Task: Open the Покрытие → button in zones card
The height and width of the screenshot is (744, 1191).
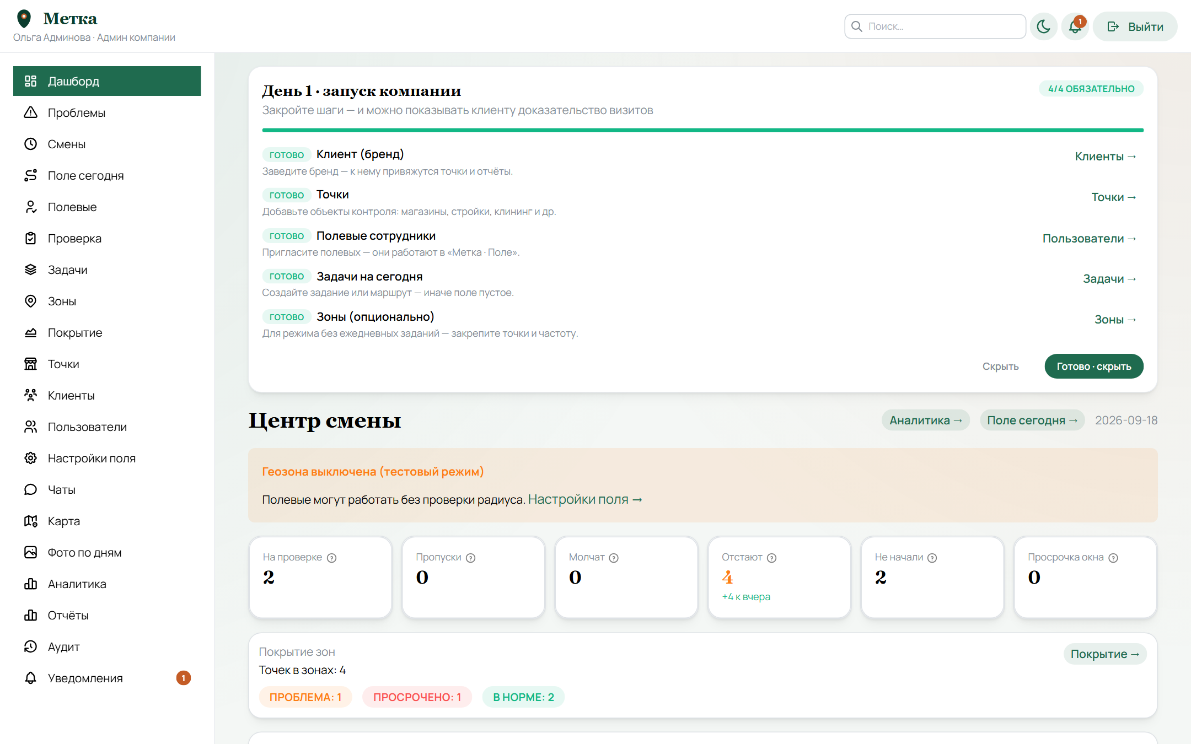Action: click(1105, 654)
